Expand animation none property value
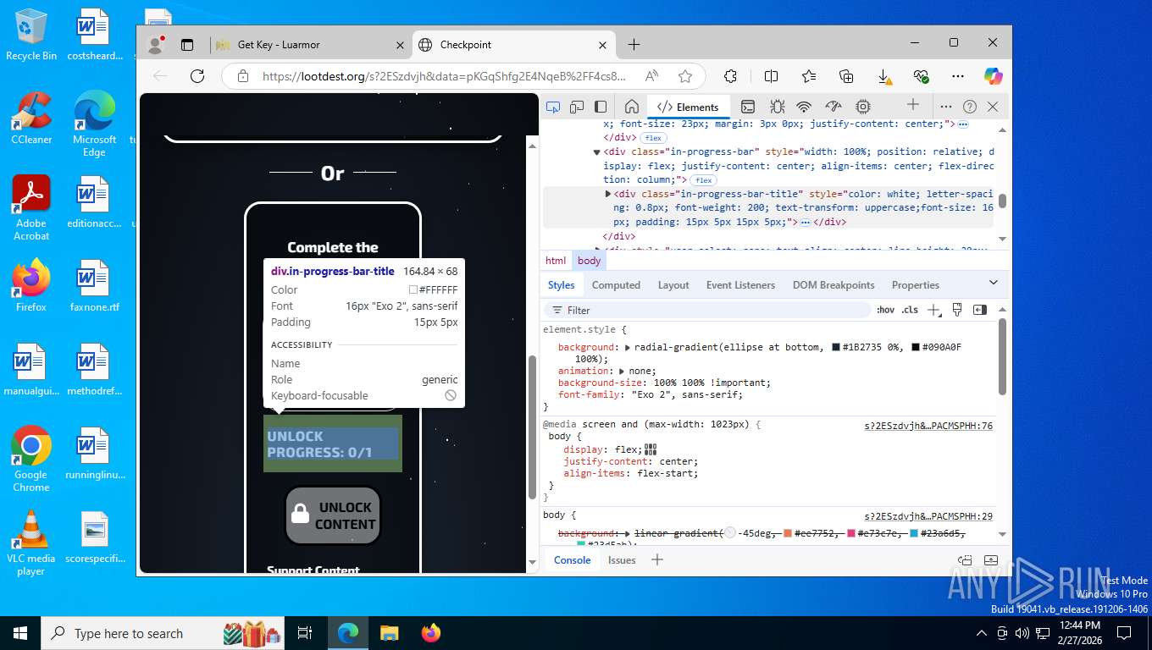This screenshot has width=1152, height=650. (x=622, y=372)
